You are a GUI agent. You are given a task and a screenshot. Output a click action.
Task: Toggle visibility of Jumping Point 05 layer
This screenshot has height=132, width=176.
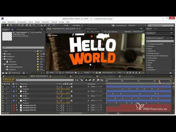point(3,105)
